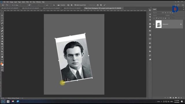Select the Hand tool

2,57
